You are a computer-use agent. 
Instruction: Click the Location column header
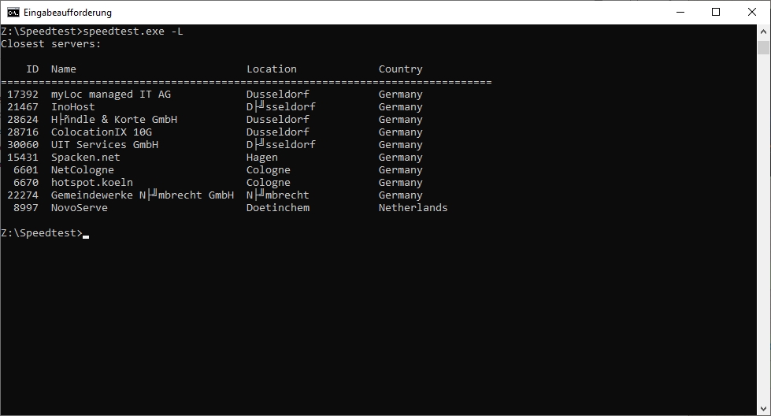click(x=272, y=69)
